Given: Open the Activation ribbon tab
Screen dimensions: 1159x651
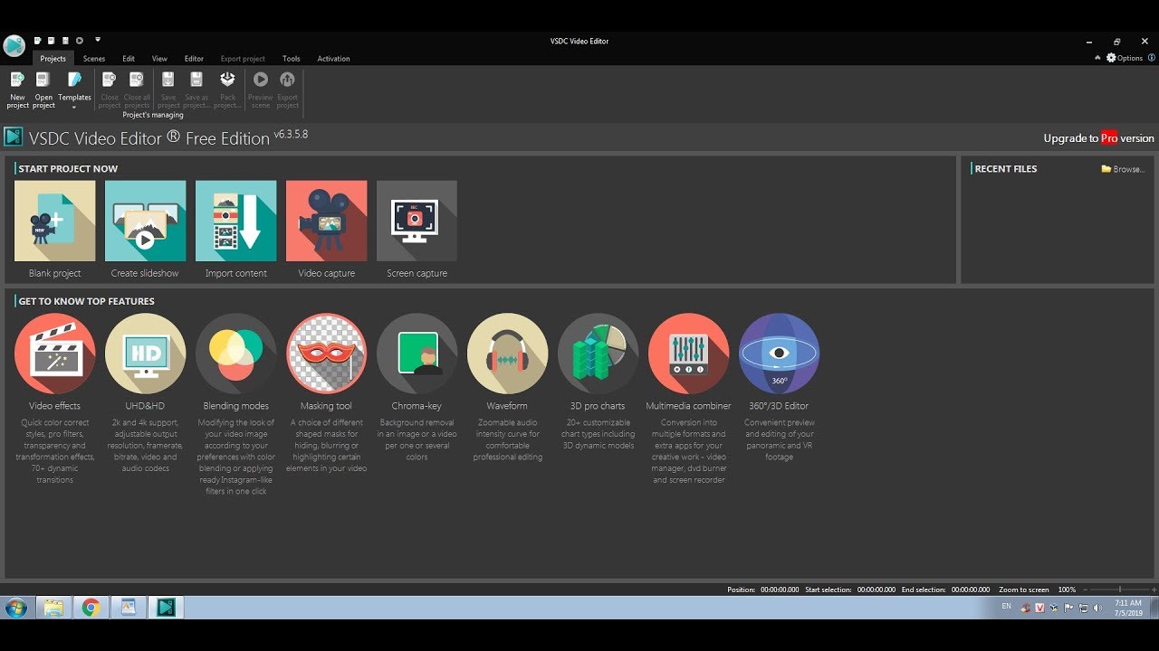Looking at the screenshot, I should [333, 59].
